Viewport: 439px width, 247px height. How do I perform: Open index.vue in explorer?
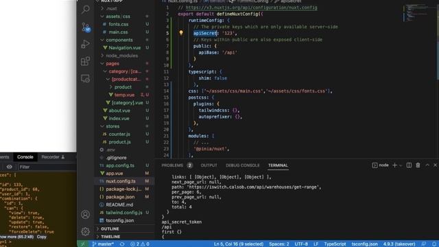tap(119, 119)
